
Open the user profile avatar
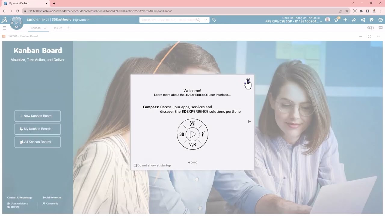pos(328,20)
